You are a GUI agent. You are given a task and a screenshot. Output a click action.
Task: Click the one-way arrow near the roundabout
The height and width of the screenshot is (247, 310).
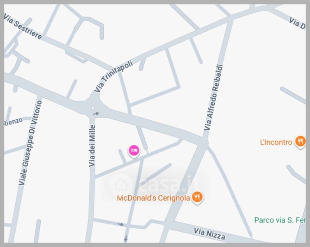click(x=96, y=114)
